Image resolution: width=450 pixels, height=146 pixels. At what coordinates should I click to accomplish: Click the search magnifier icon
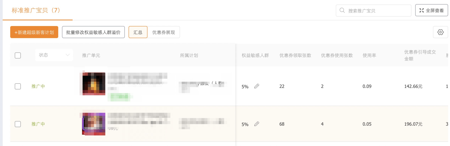tap(342, 10)
